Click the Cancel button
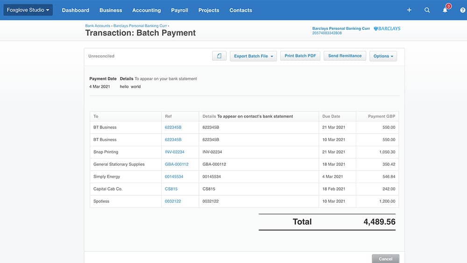This screenshot has width=467, height=263. (x=385, y=259)
